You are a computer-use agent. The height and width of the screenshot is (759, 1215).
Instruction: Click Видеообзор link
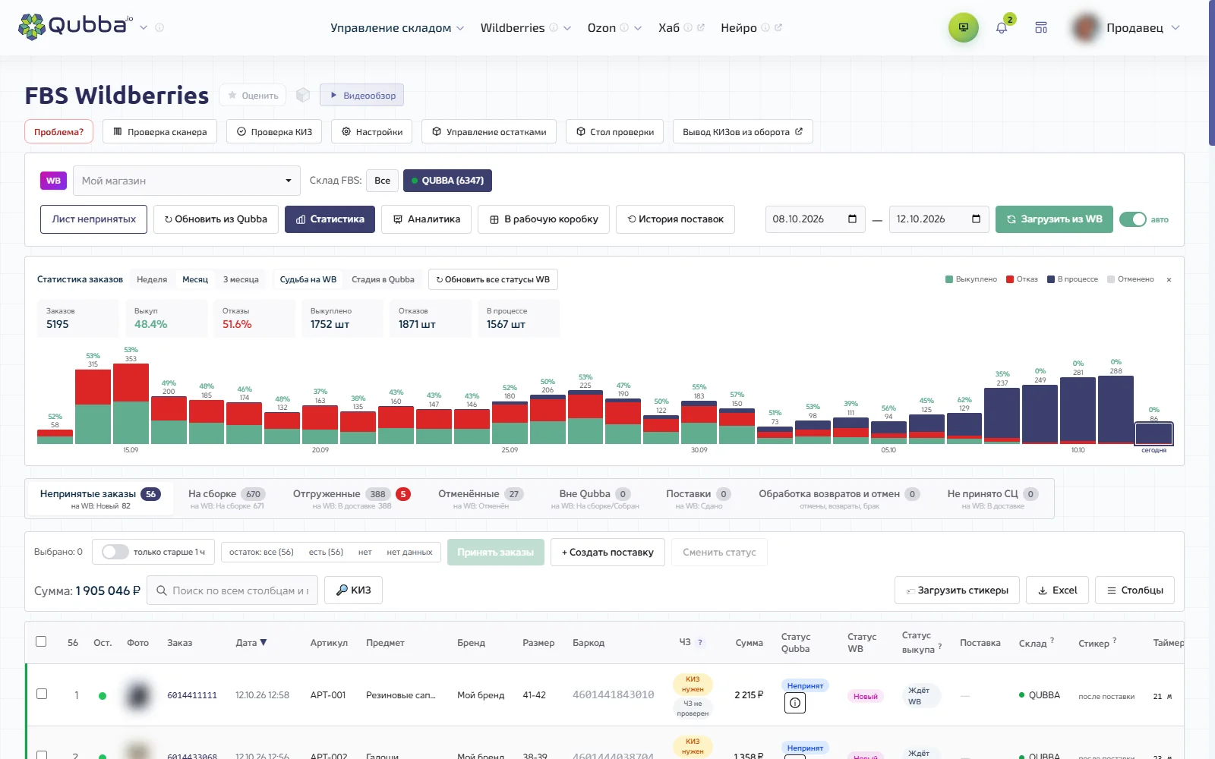click(361, 95)
